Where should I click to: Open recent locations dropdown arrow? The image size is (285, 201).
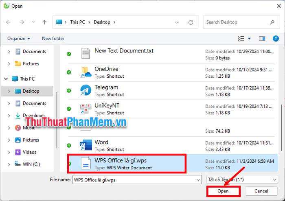click(33, 22)
